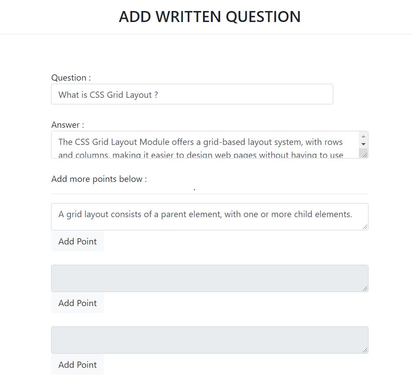413x381 pixels.
Task: Click the Question input containing 'What is CSS Grid Layout ?'
Action: pyautogui.click(x=192, y=94)
